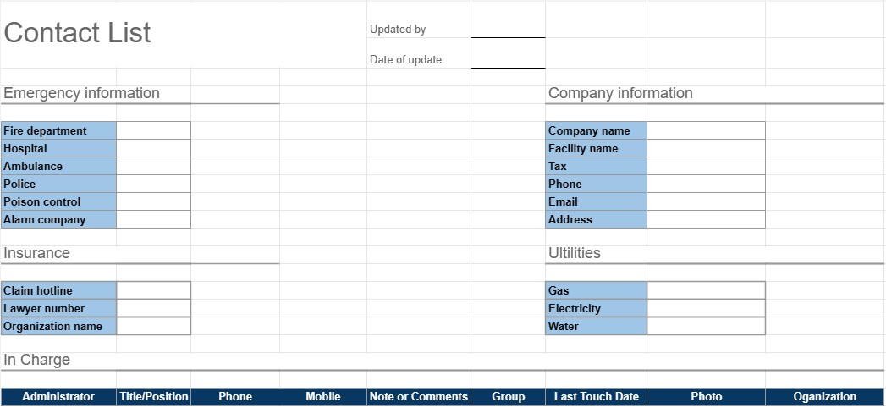Click the Fire department input cell
Image resolution: width=886 pixels, height=408 pixels.
coord(153,130)
